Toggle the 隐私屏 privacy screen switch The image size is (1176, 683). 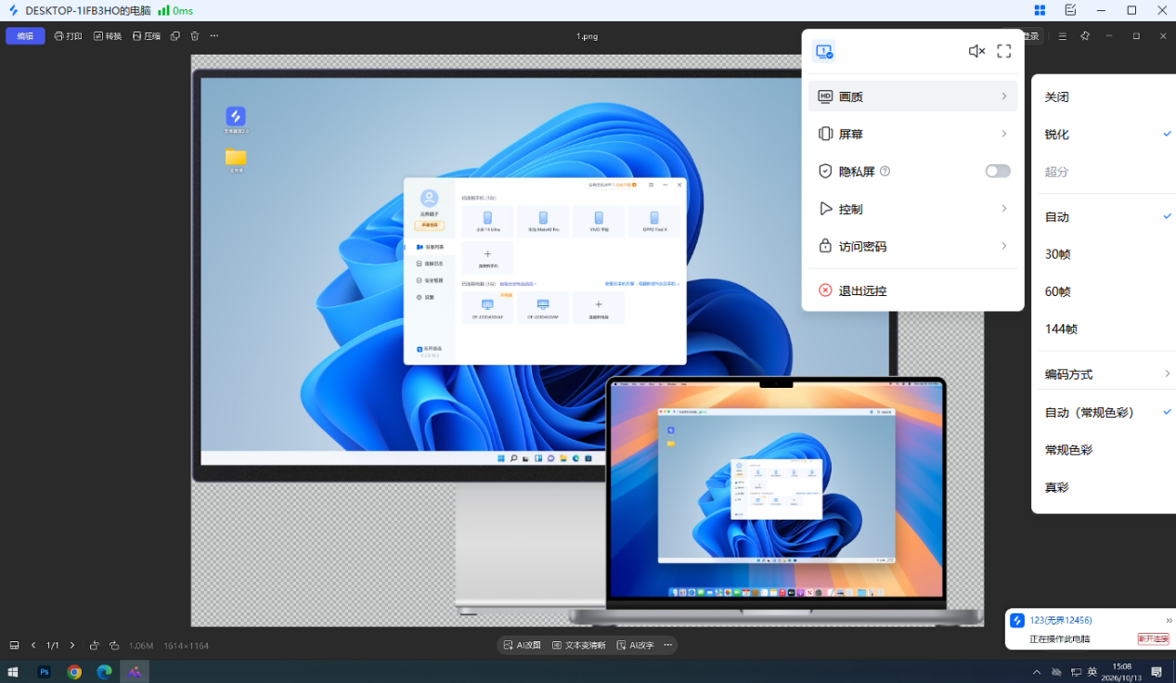click(998, 172)
